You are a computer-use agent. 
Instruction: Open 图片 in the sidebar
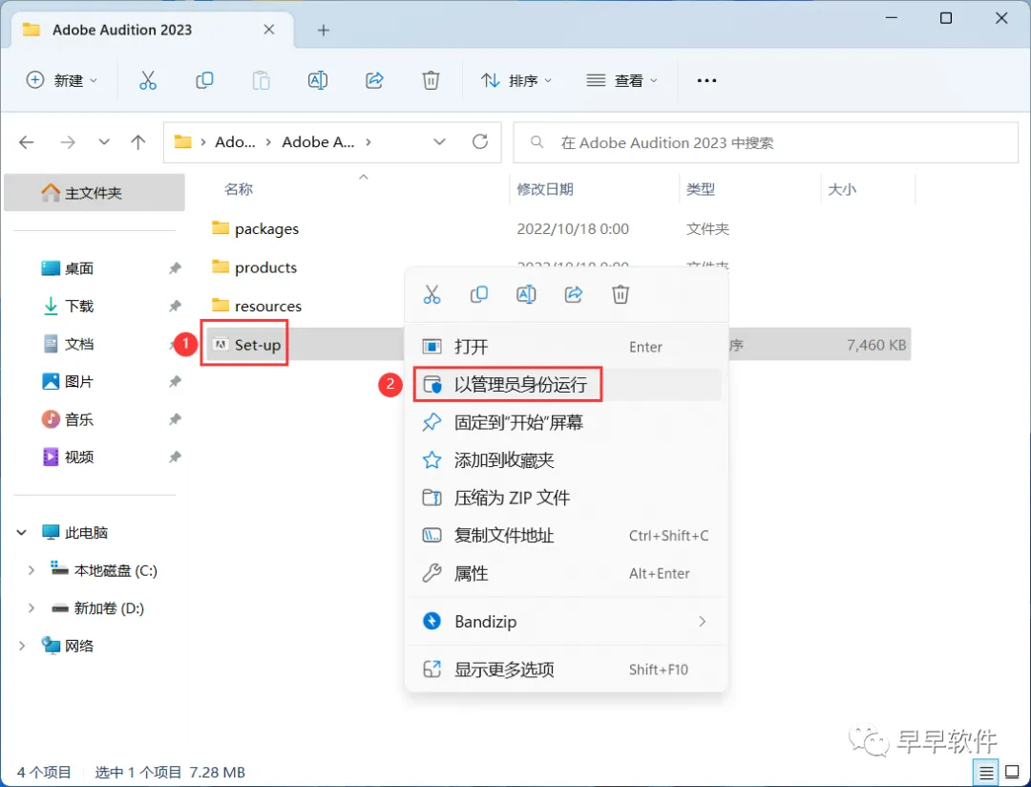click(79, 382)
